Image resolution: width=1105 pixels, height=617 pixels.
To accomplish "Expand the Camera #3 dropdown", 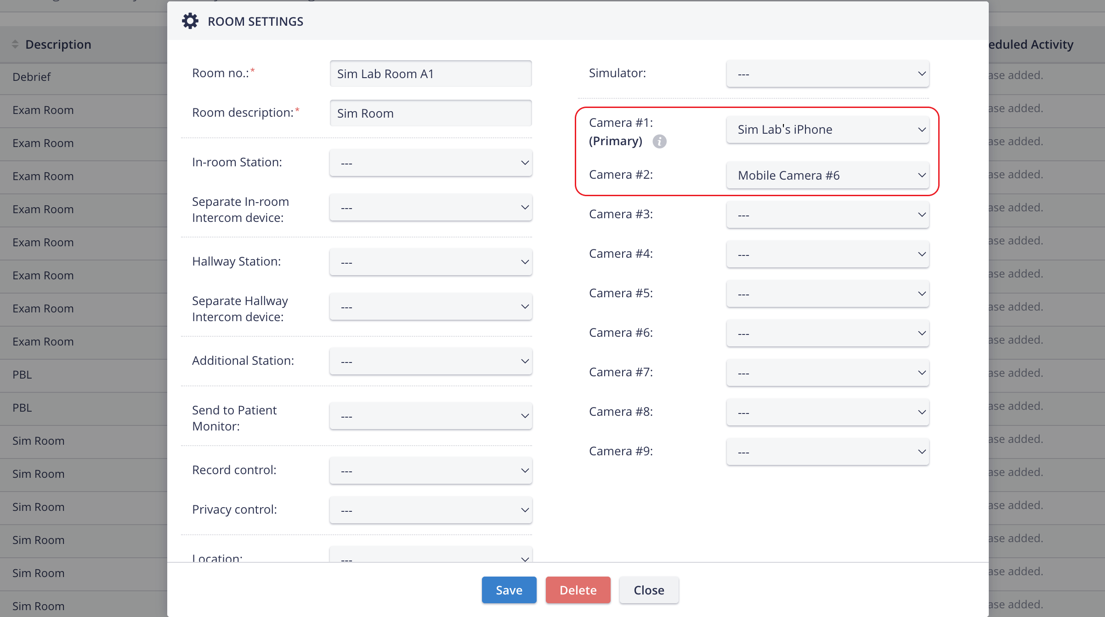I will 827,215.
